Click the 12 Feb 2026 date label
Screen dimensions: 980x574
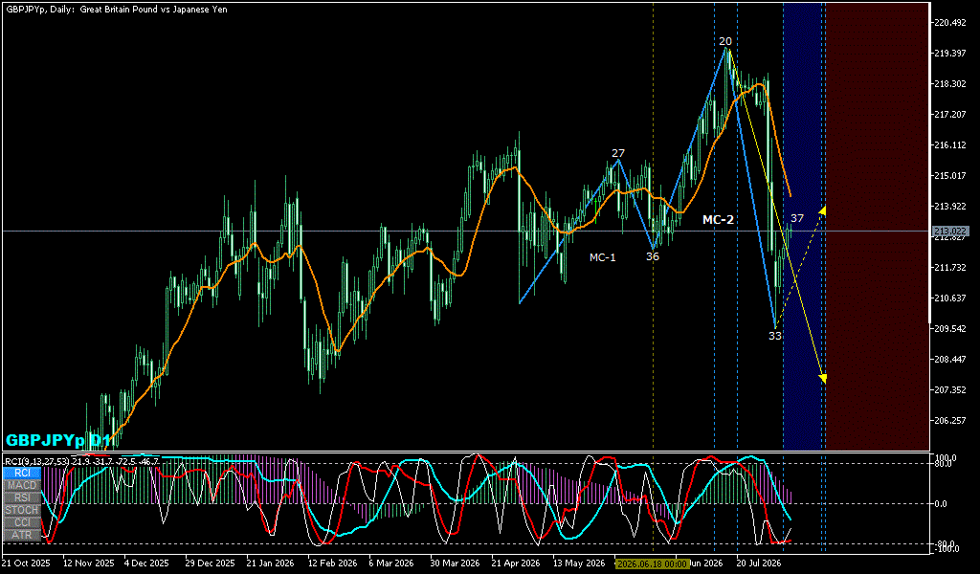pyautogui.click(x=331, y=563)
